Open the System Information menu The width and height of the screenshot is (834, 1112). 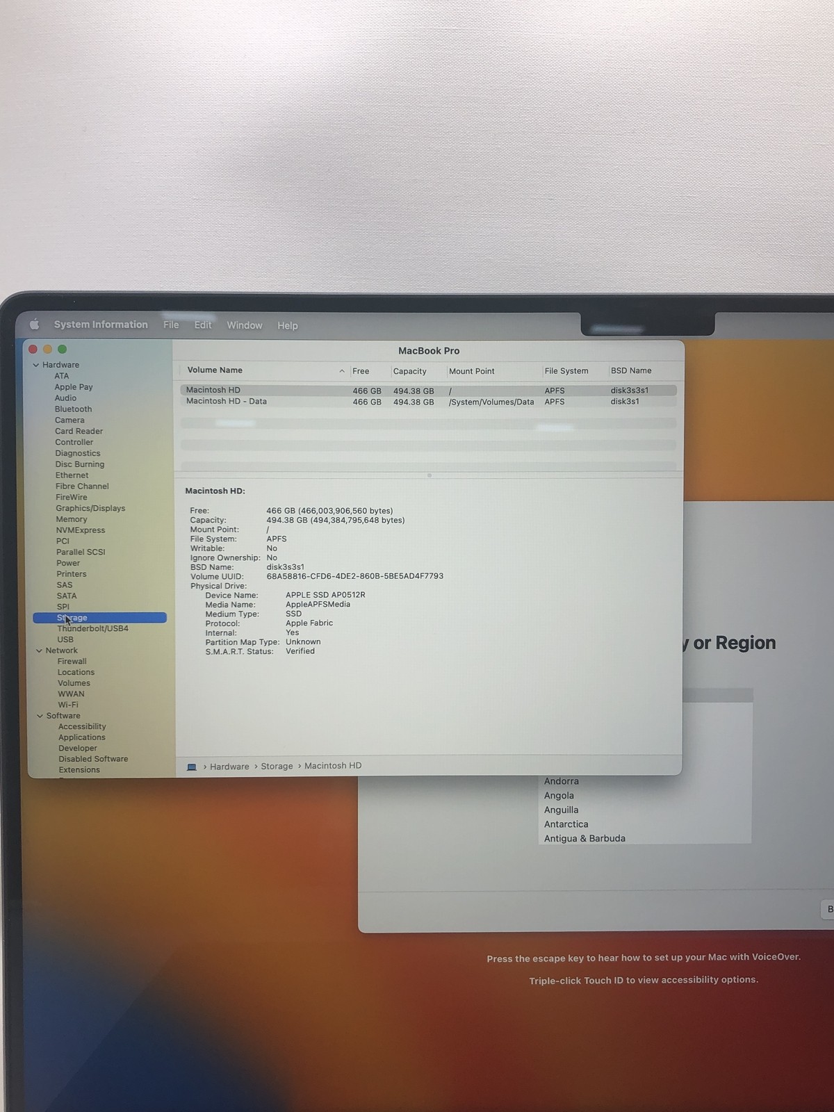(101, 325)
